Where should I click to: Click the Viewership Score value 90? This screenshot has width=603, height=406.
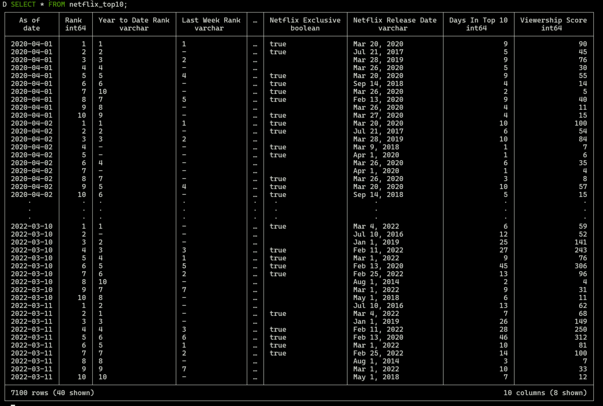click(x=583, y=44)
